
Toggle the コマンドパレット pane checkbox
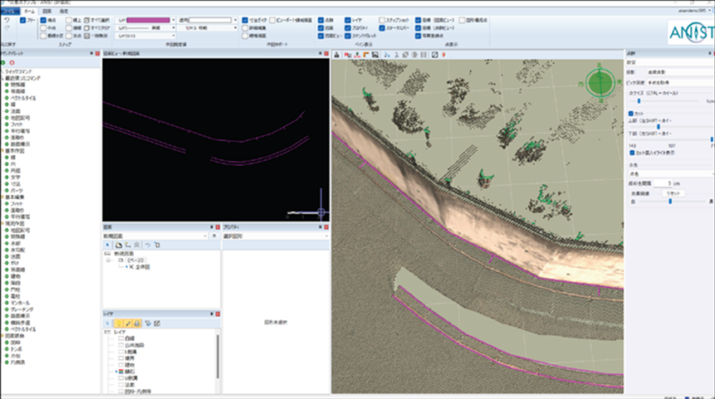point(347,36)
